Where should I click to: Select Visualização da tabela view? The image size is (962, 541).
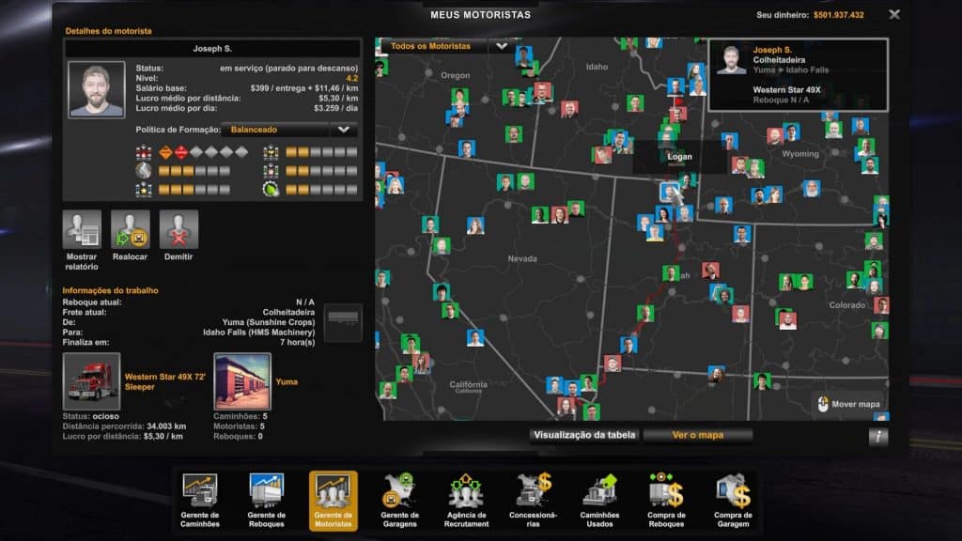[584, 435]
